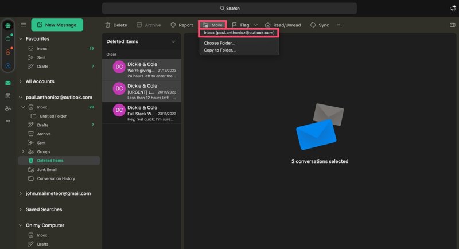Open toolbar overflow three-dots menu
Screen dimensions: 459x249
pos(339,25)
